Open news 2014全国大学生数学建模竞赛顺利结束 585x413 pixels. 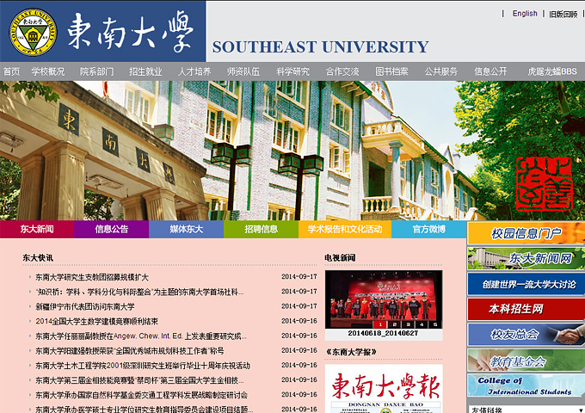tap(96, 321)
